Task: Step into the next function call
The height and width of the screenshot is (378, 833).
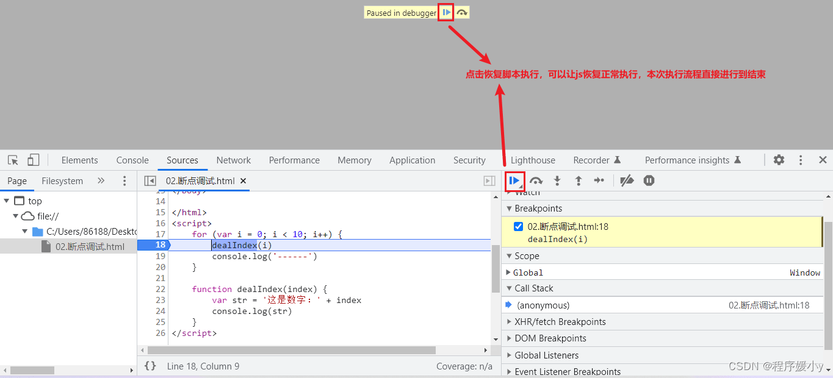Action: (557, 181)
